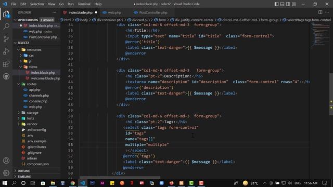The height and width of the screenshot is (187, 333).
Task: Open welcome.blade.php in the file tree
Action: (x=45, y=78)
